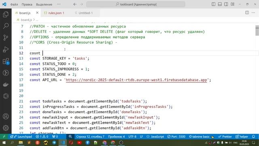
Task: Open the overflow menu ellipsis in menu bar
Action: pos(59,4)
